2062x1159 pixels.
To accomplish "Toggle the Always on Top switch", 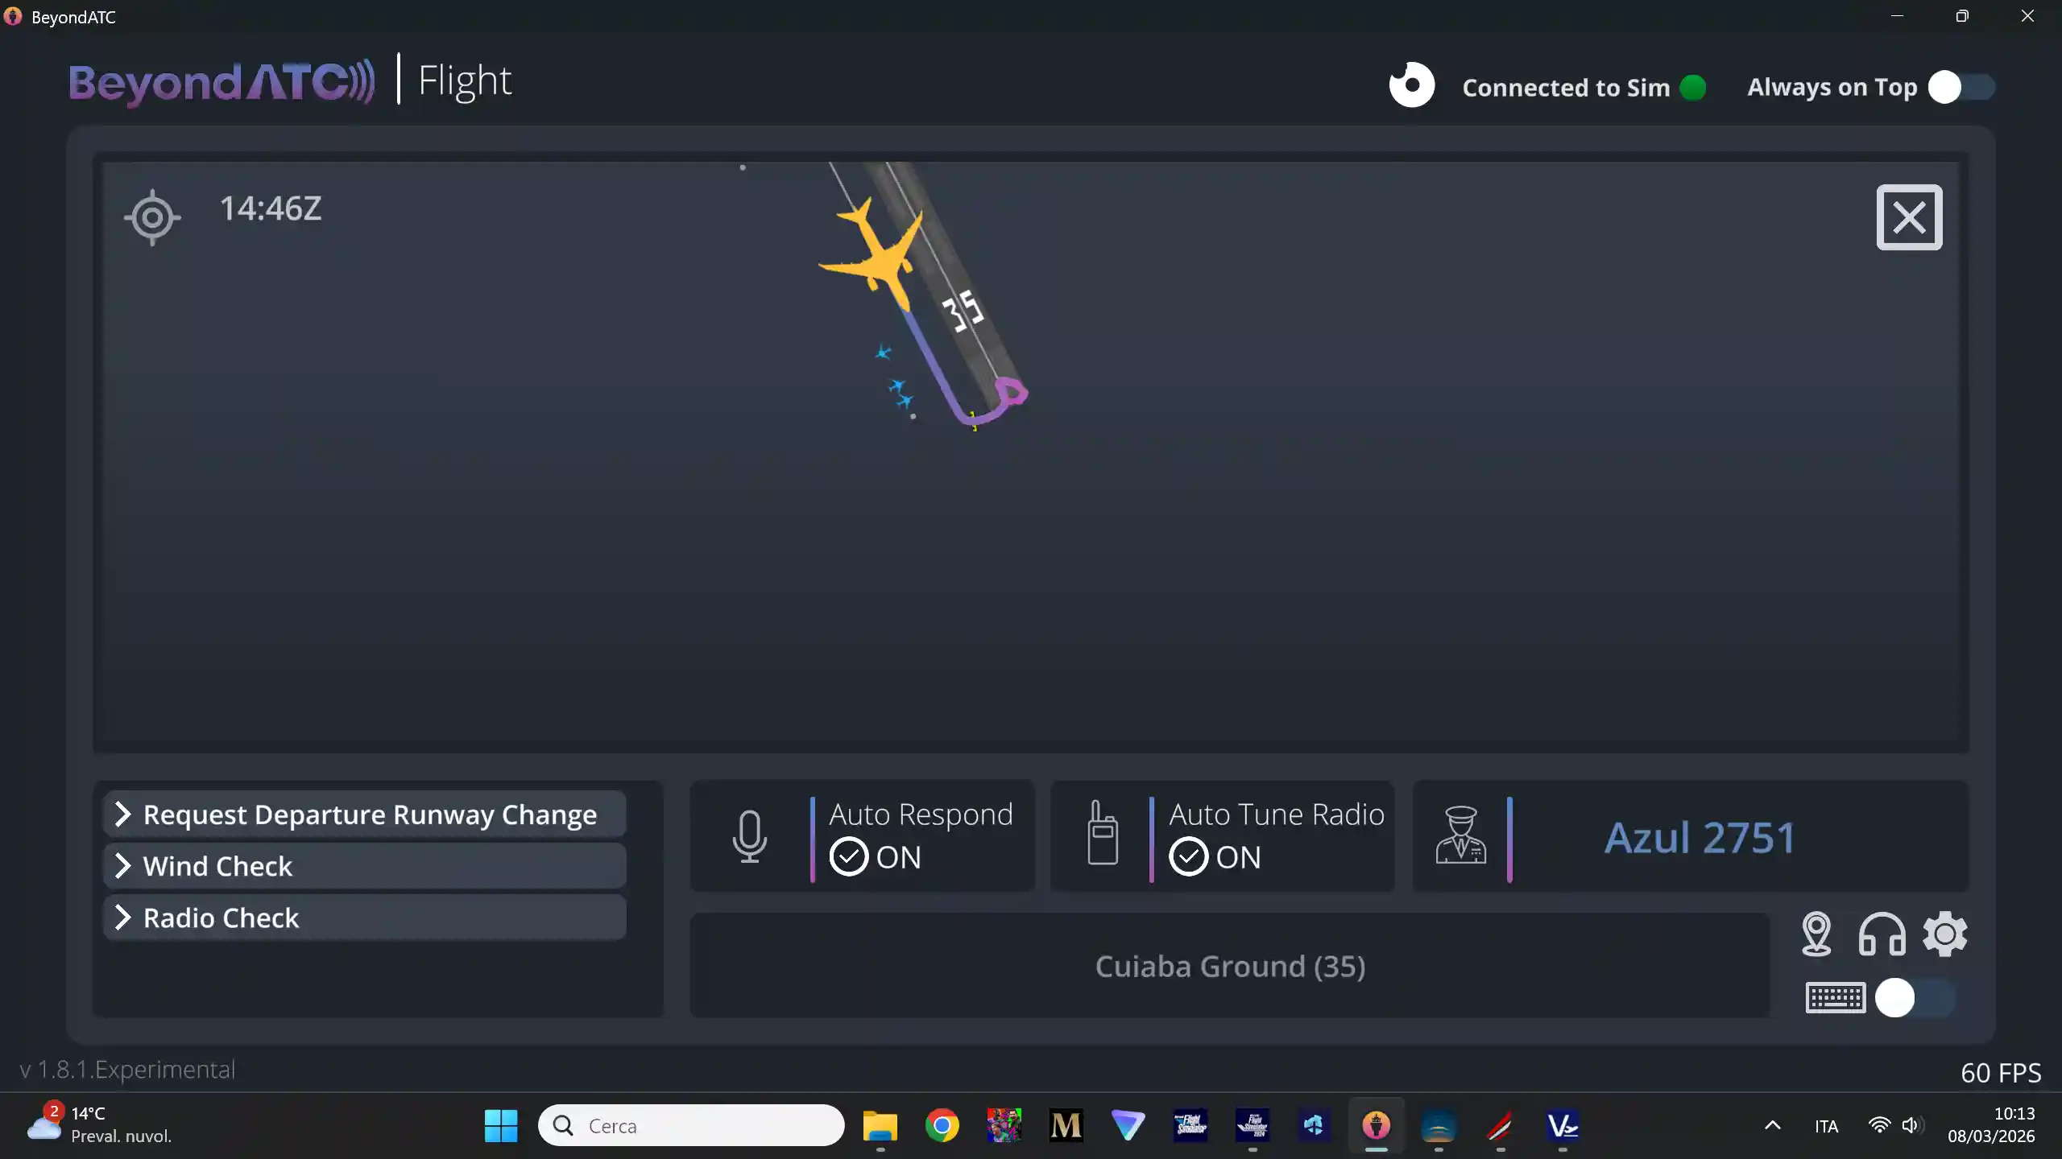I will click(x=1961, y=87).
